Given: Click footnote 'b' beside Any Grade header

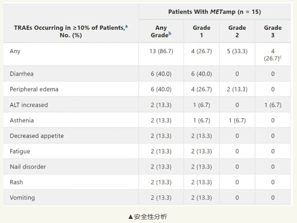Looking at the screenshot, I should point(170,33).
